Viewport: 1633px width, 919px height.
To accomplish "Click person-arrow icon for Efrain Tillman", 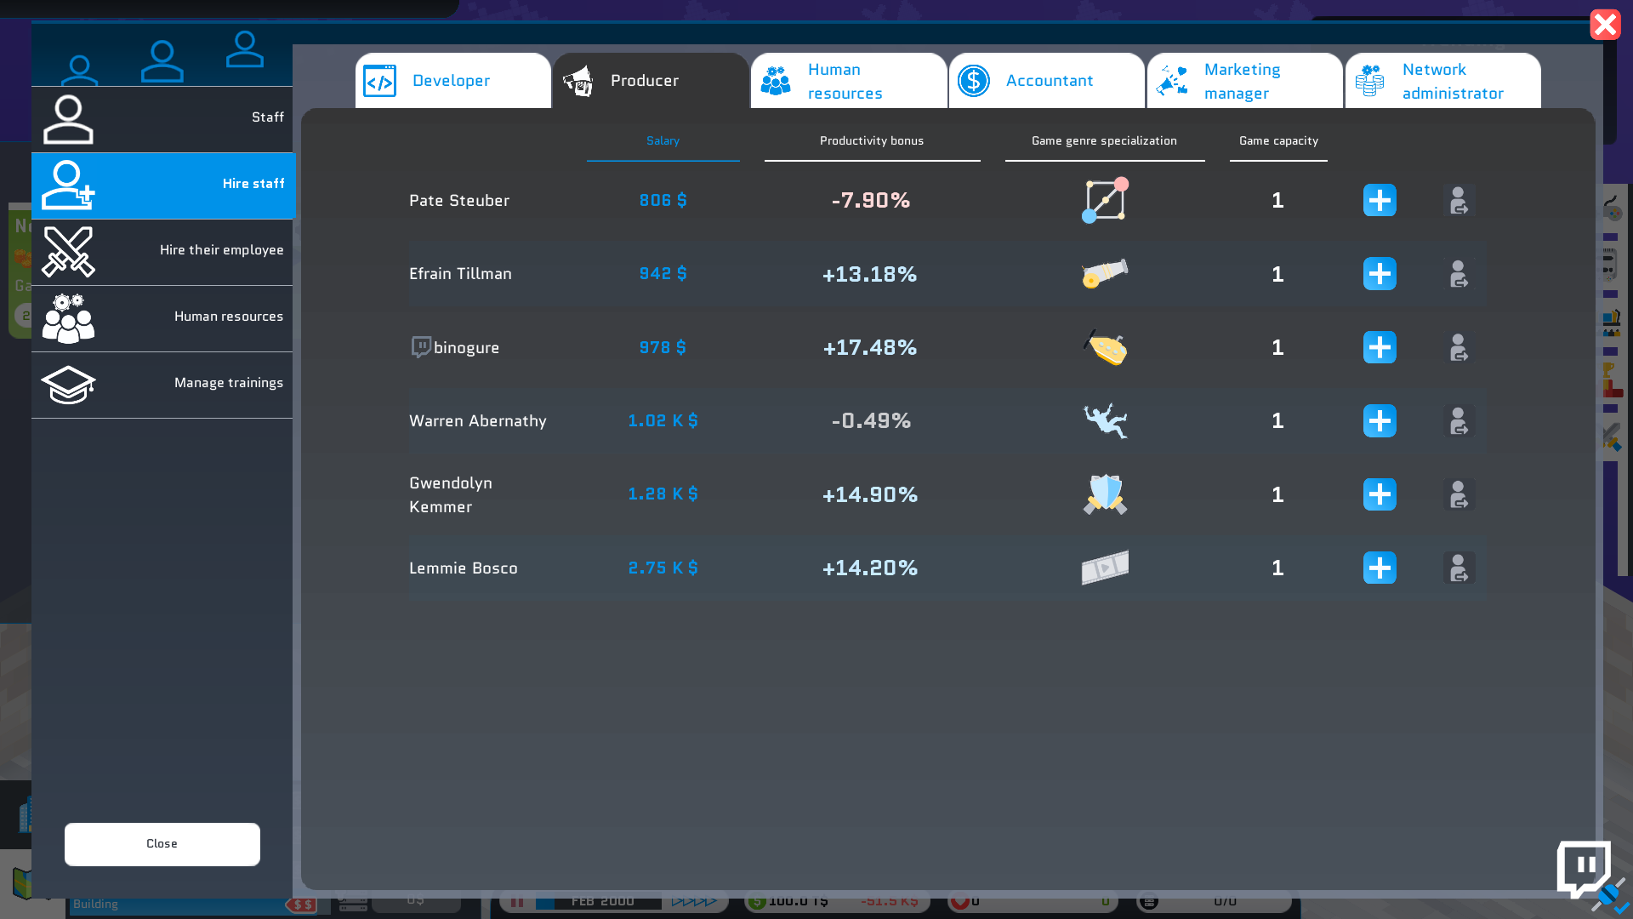I will coord(1459,274).
